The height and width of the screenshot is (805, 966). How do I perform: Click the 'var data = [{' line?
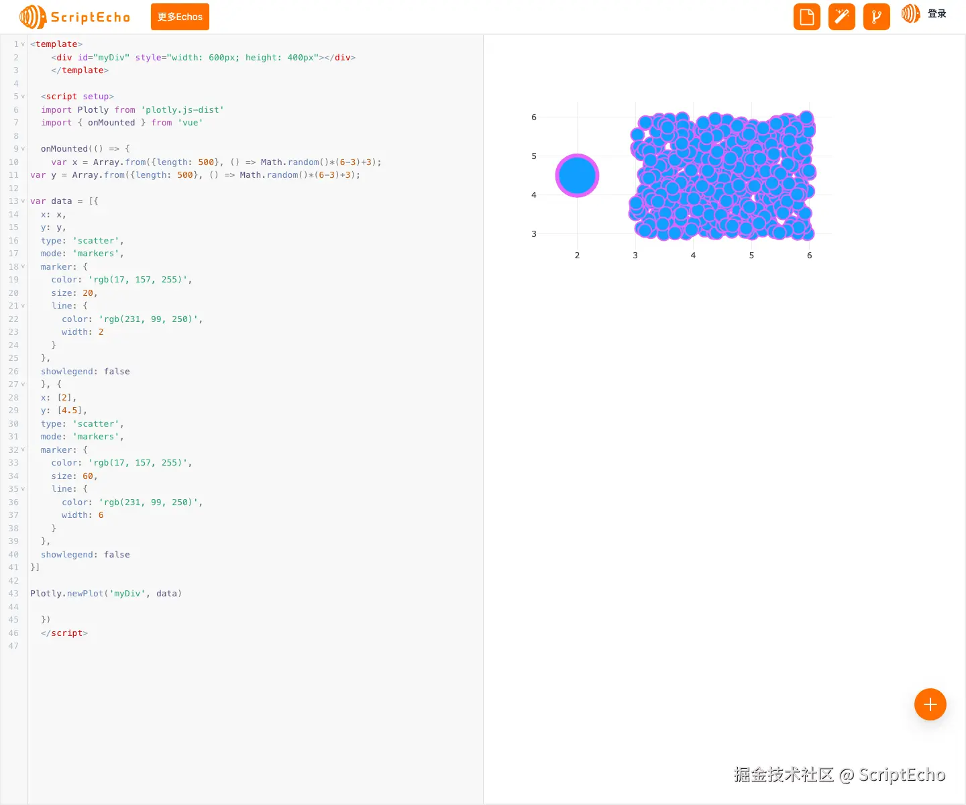[64, 201]
